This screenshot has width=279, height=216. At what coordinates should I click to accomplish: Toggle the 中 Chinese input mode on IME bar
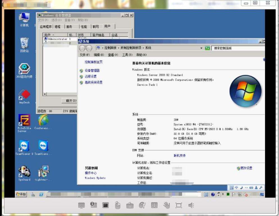click(x=236, y=188)
